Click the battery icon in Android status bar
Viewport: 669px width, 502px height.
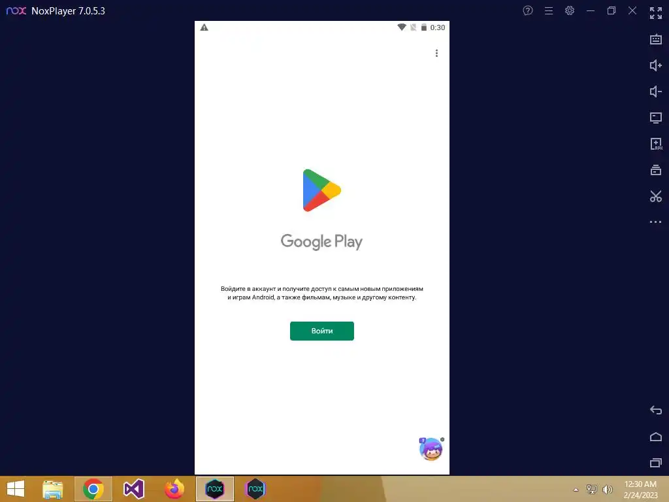[423, 27]
